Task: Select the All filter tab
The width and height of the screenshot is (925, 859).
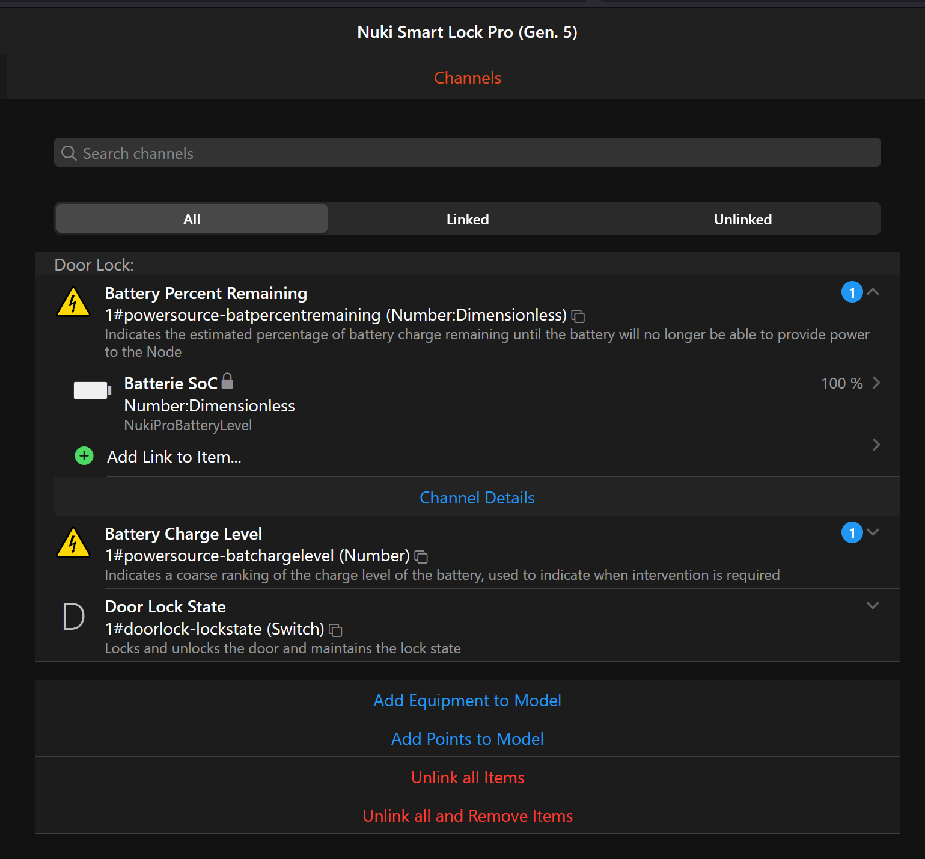Action: tap(192, 219)
